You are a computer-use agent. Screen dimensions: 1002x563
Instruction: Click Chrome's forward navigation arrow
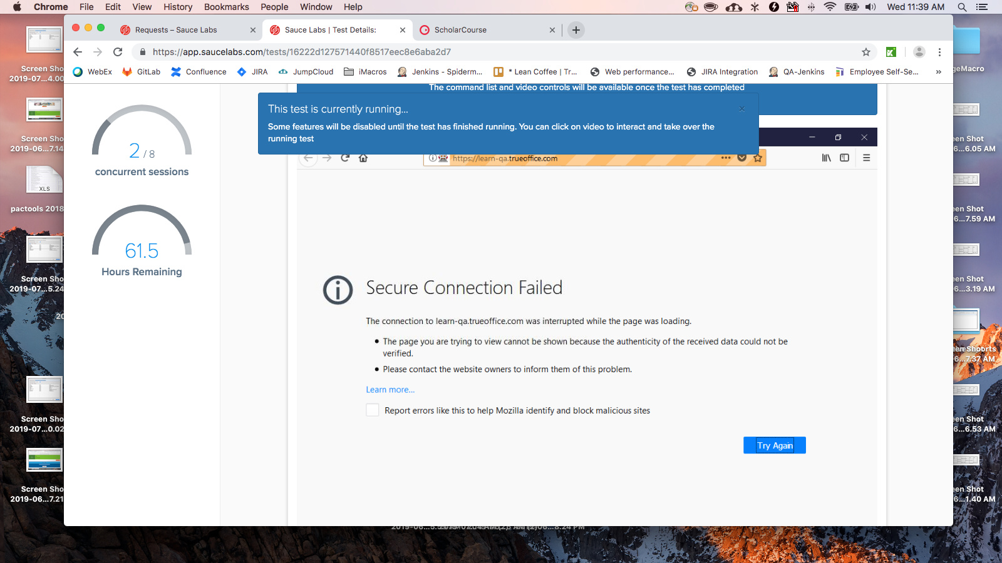(98, 52)
